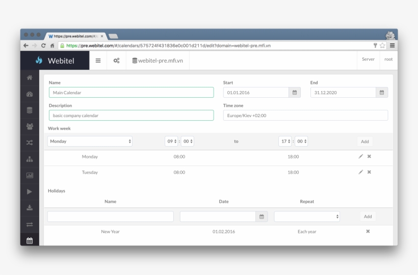Remove the New Year holiday
This screenshot has width=418, height=275.
(x=368, y=231)
